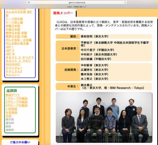Open the WADAIKO link
This screenshot has height=145, width=158.
[x=13, y=64]
